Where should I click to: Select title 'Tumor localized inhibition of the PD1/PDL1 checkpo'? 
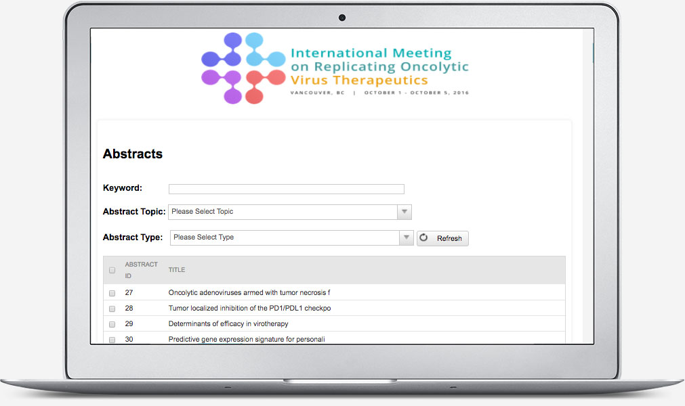(249, 309)
